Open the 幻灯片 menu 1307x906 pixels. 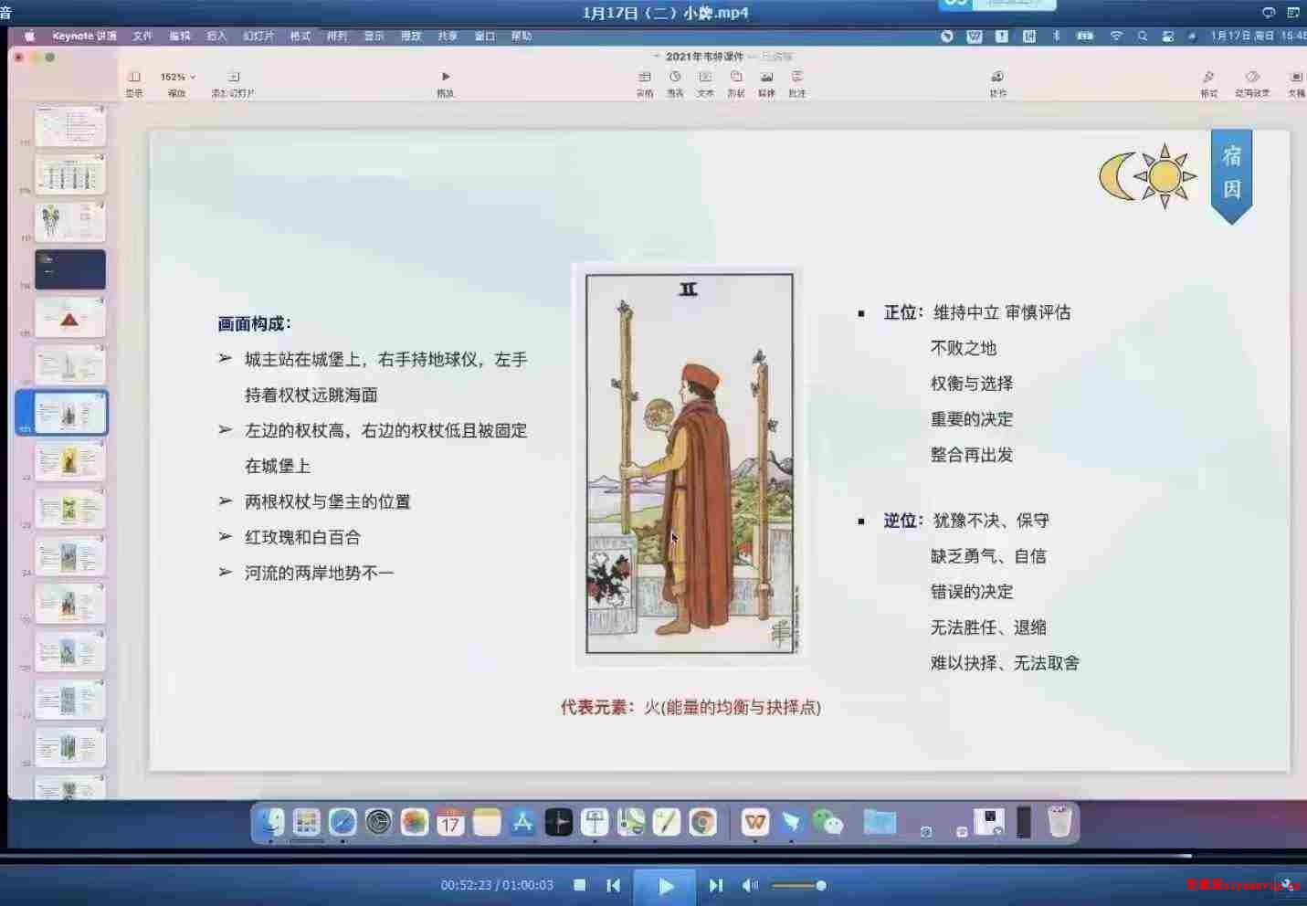258,37
